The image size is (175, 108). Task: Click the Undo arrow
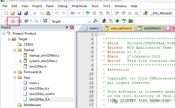pyautogui.click(x=57, y=13)
